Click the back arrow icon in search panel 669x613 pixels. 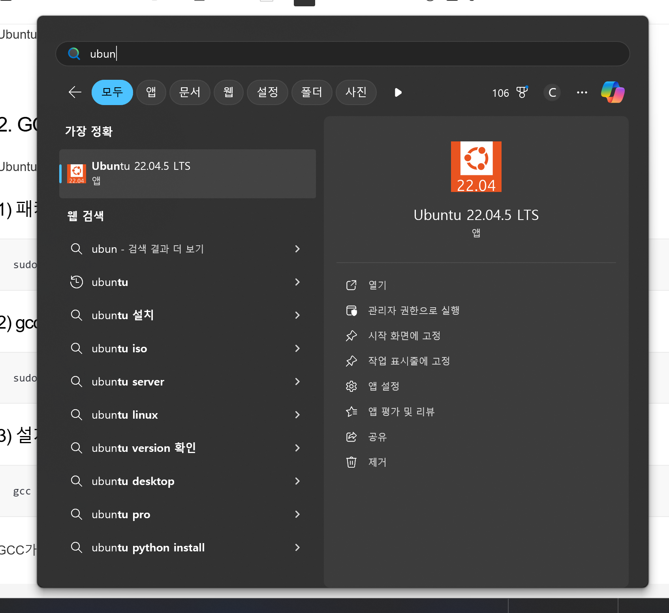75,92
